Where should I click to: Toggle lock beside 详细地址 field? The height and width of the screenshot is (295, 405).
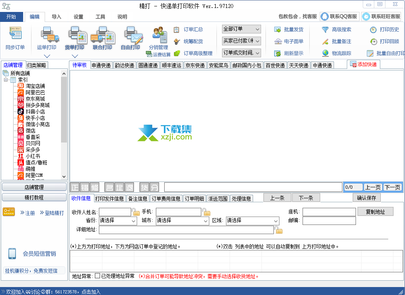[x=278, y=230]
